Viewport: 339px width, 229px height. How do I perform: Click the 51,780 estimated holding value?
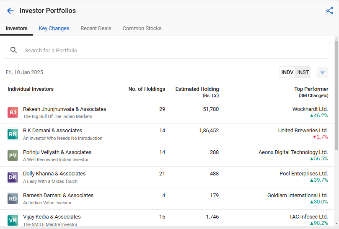click(x=211, y=109)
